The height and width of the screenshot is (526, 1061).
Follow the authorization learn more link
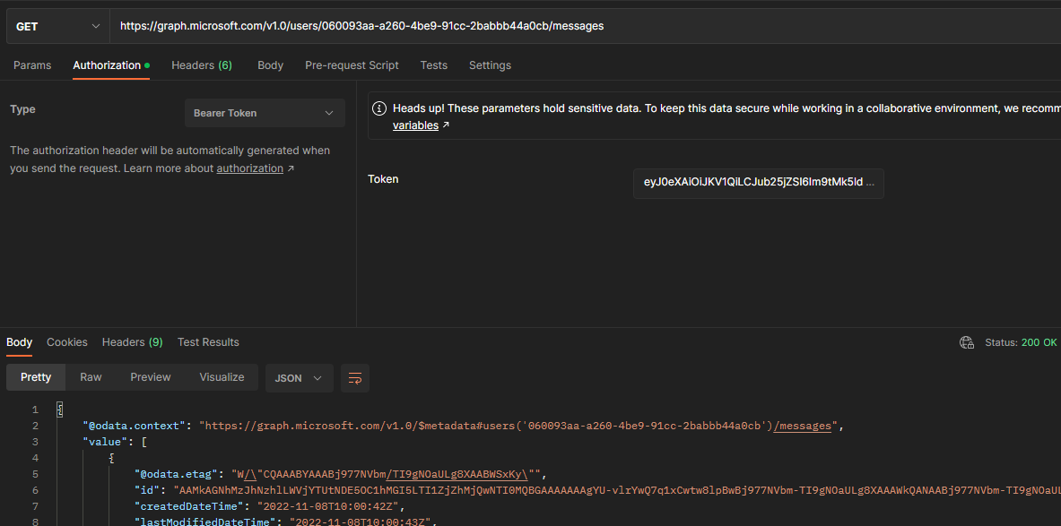coord(249,168)
